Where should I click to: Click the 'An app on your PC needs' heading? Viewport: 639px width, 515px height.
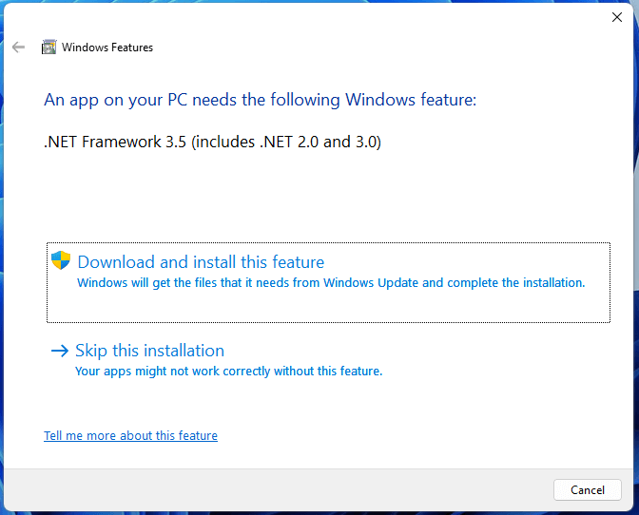pyautogui.click(x=260, y=100)
